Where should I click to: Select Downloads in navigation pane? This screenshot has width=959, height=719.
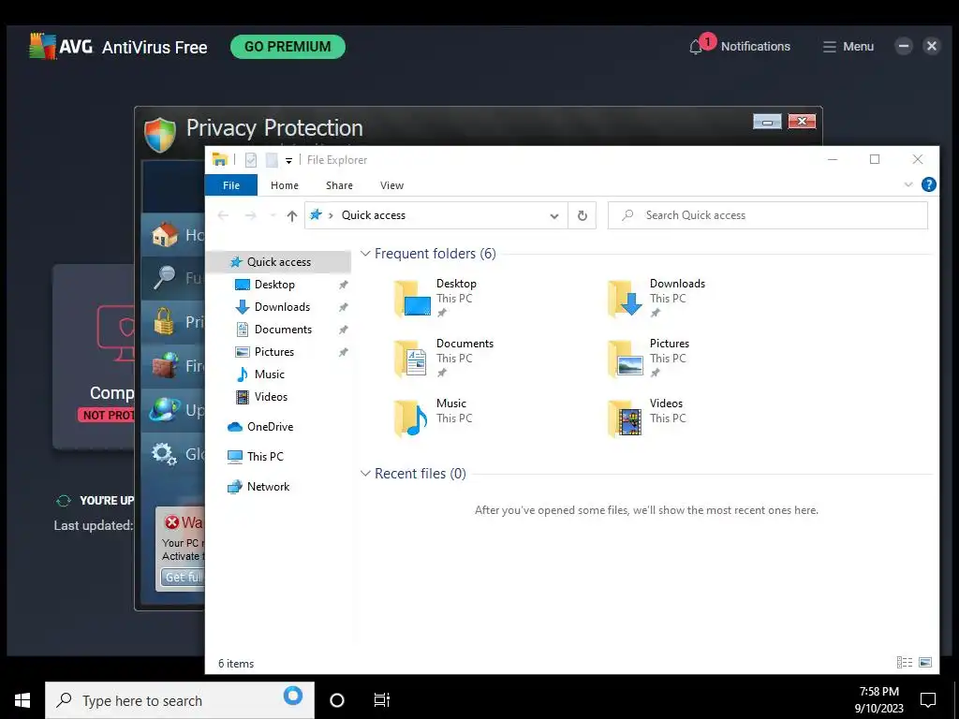[x=282, y=307]
